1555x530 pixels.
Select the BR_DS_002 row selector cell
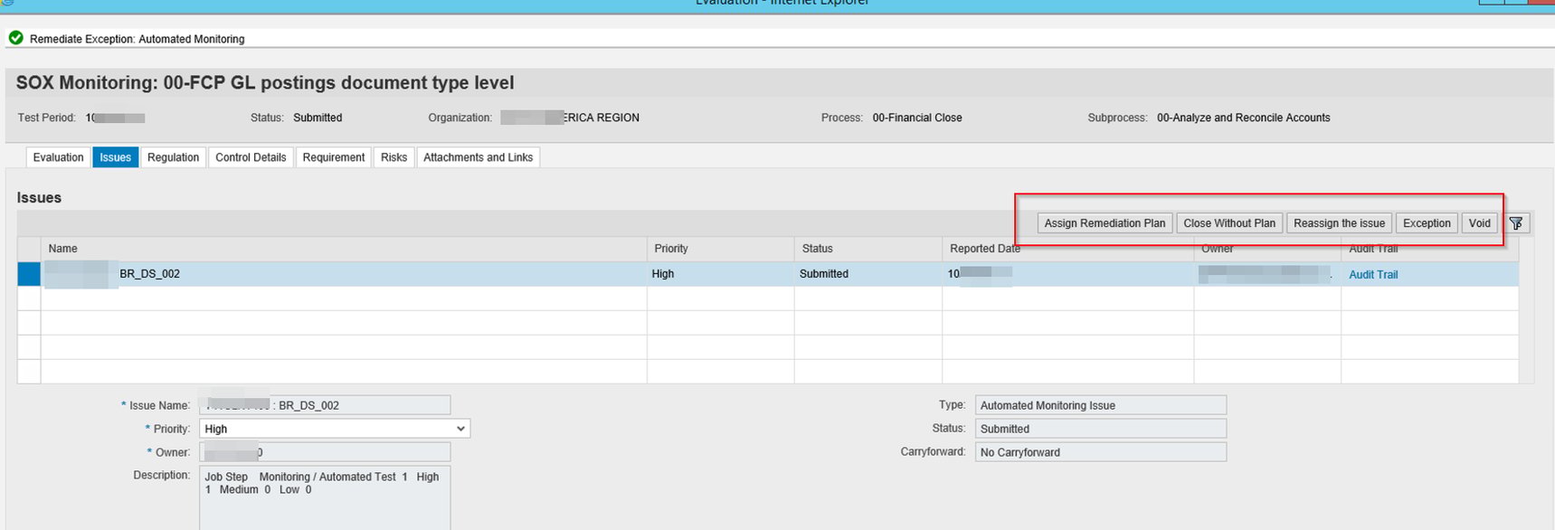(x=29, y=274)
